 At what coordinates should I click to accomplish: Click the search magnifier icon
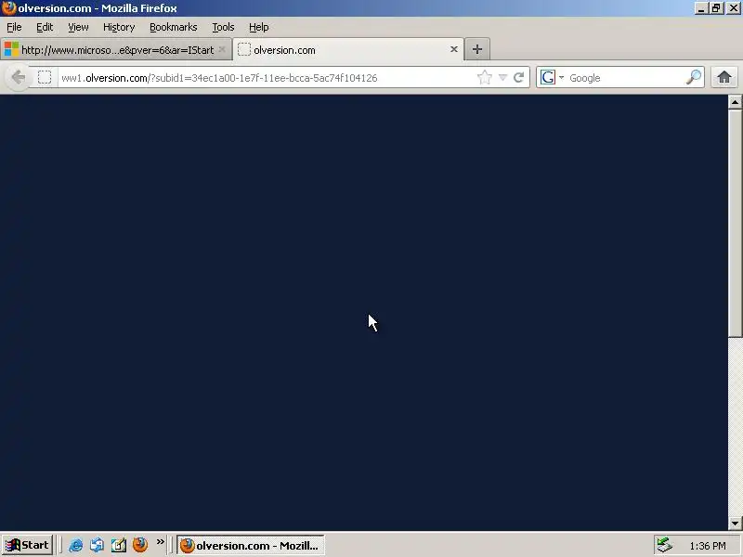(694, 77)
